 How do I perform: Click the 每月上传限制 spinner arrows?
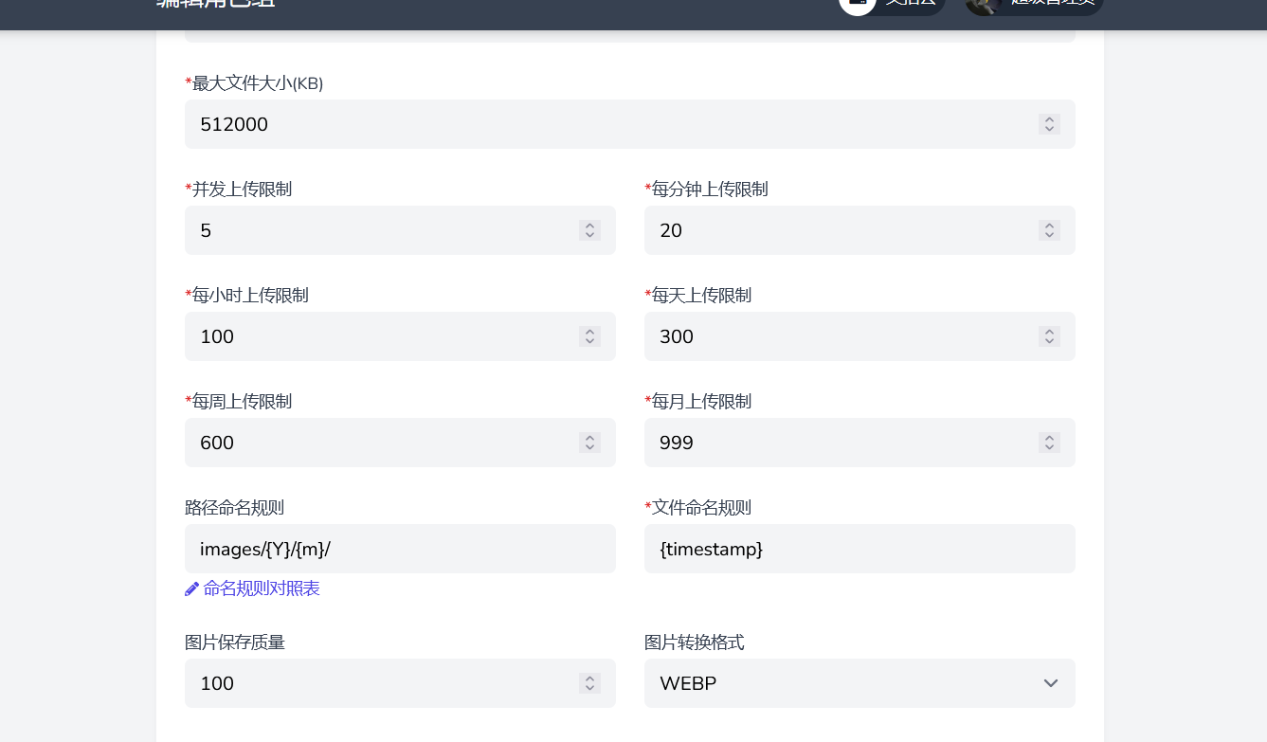pos(1048,443)
